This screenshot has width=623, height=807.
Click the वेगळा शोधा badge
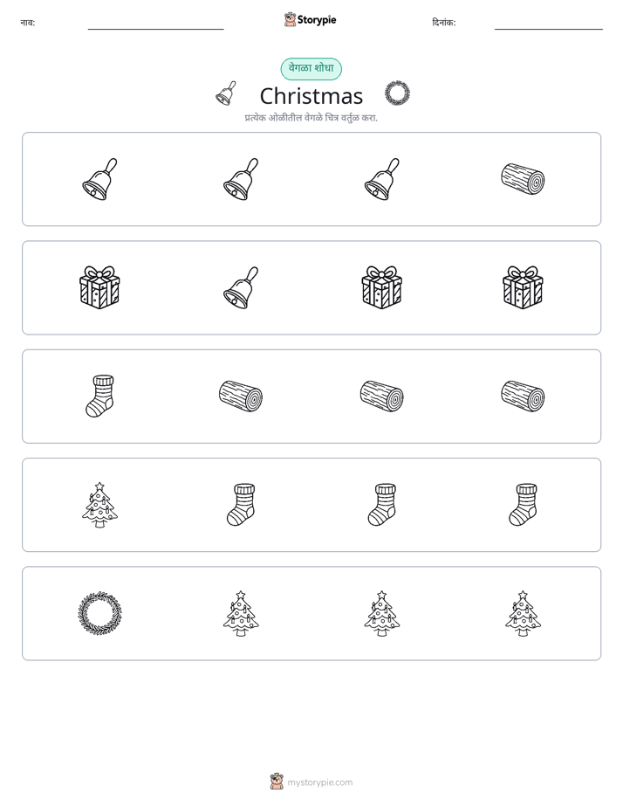pyautogui.click(x=311, y=68)
